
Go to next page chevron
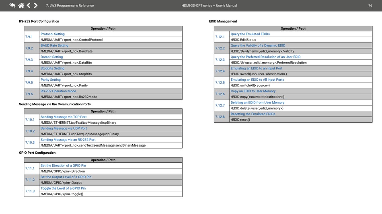click(36, 6)
